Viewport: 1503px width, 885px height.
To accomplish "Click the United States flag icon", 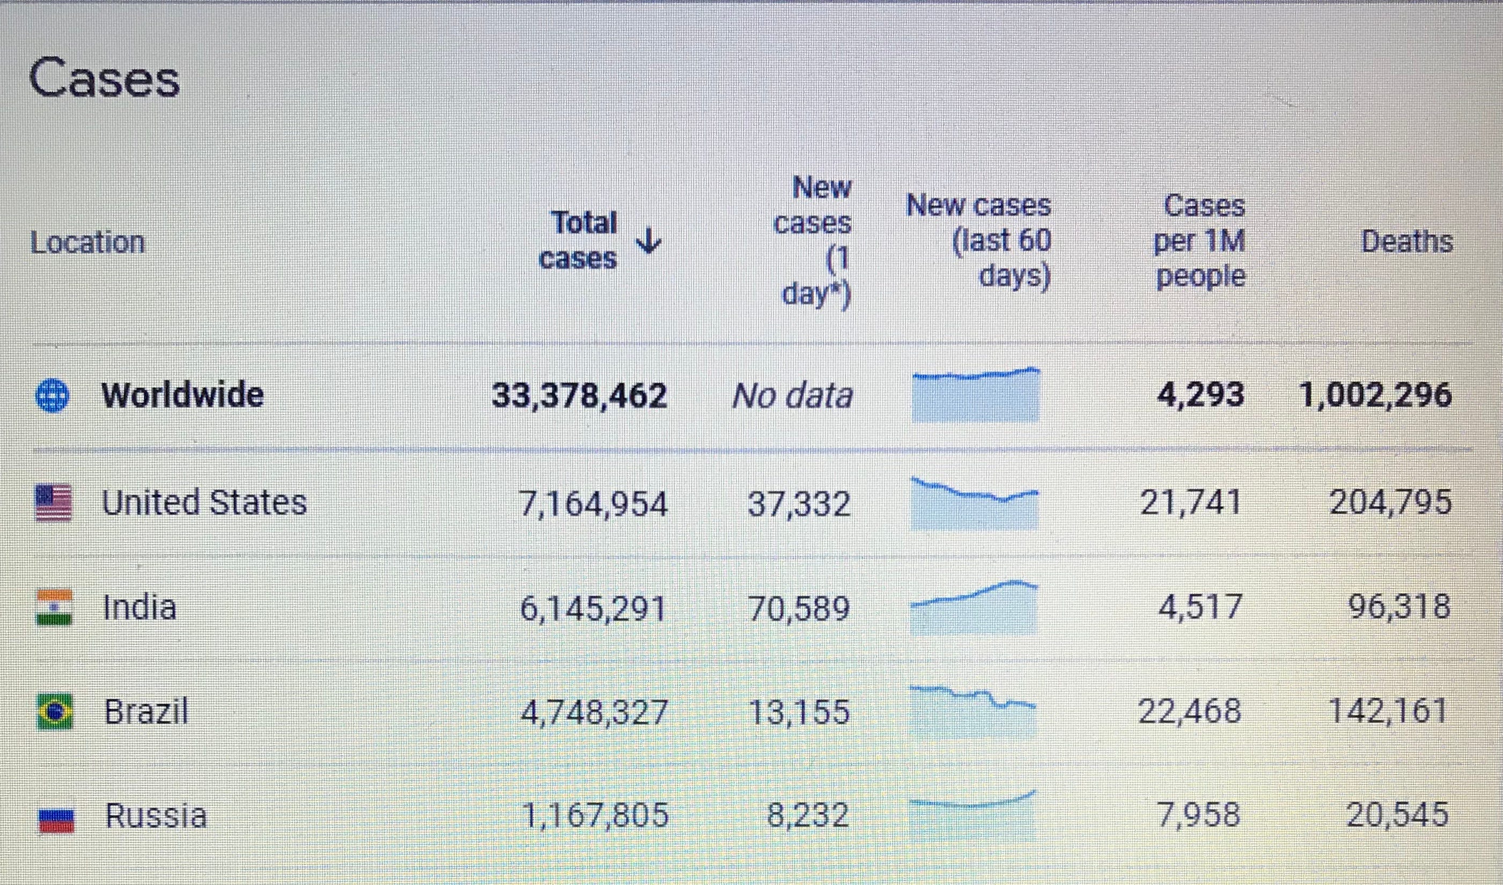I will pos(54,503).
